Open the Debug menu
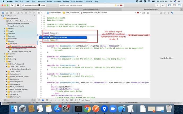Screen dimensions: 183x114 (66, 1)
